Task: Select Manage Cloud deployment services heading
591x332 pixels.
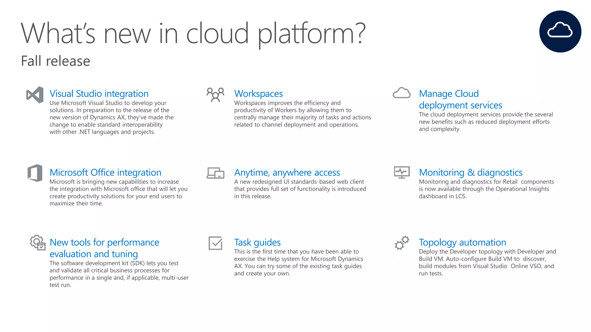Action: click(460, 99)
